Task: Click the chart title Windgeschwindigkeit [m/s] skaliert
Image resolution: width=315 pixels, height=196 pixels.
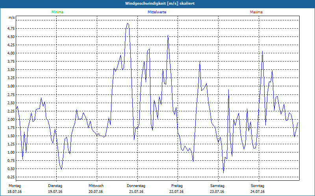Action: pos(160,4)
